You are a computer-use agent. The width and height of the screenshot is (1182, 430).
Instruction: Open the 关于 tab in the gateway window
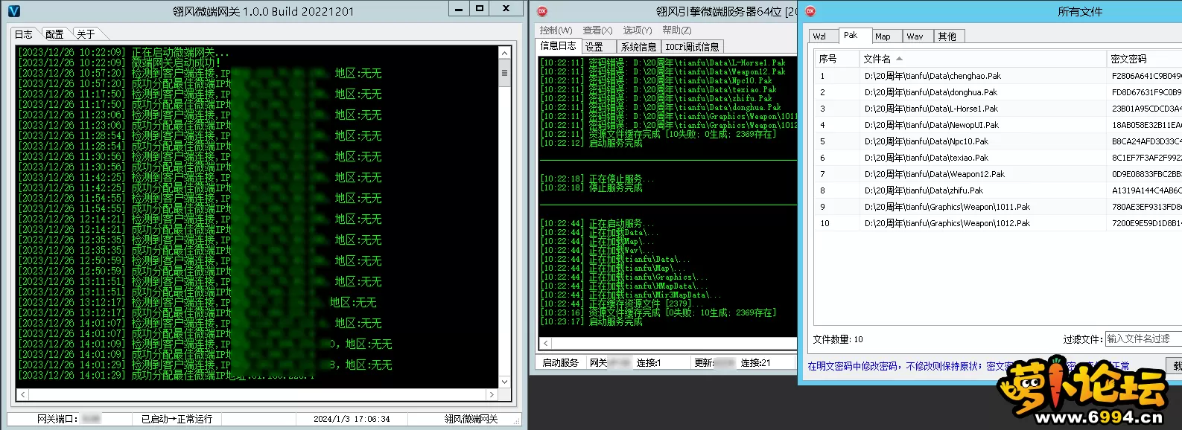pos(86,34)
